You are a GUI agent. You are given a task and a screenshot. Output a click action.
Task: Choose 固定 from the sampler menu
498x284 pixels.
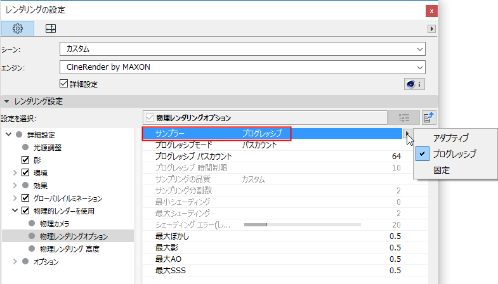tap(442, 170)
